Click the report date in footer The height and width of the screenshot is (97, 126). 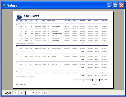(x=21, y=85)
